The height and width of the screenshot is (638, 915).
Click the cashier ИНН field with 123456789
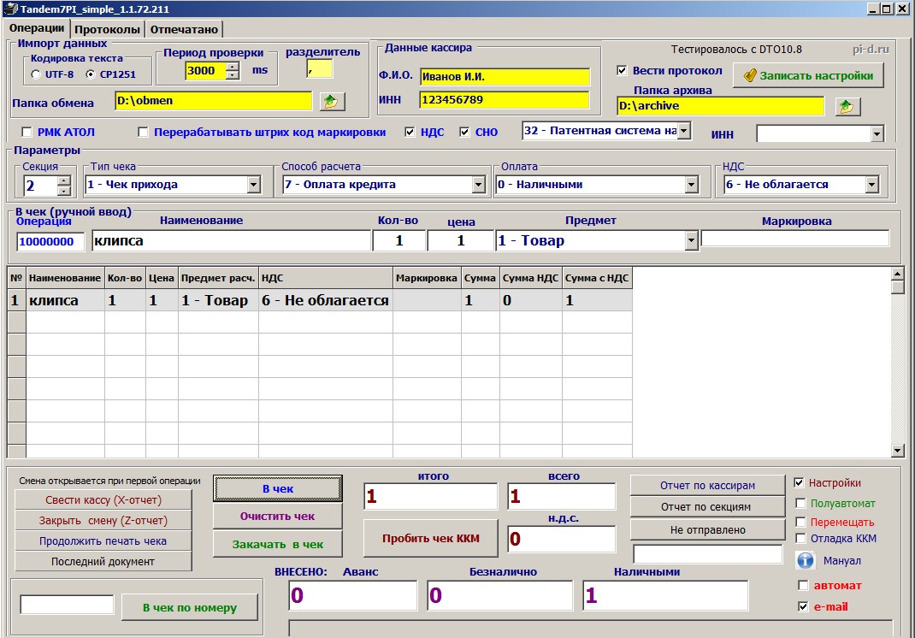505,100
